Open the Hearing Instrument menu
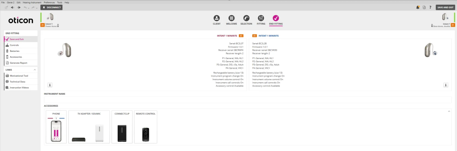 32,2
